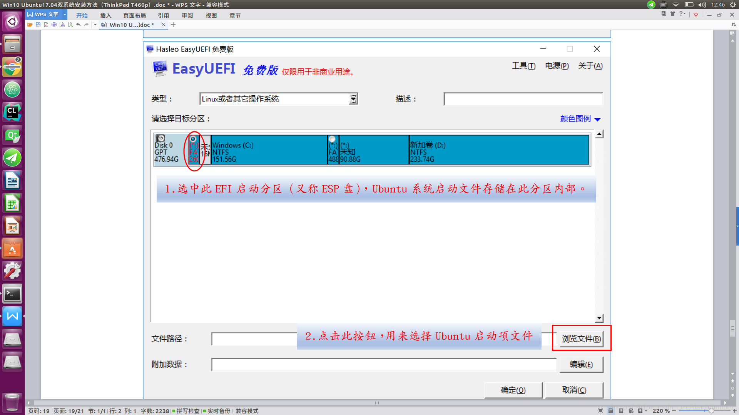739x415 pixels.
Task: Click the vertical scrollbar thumb of the document
Action: (732, 328)
